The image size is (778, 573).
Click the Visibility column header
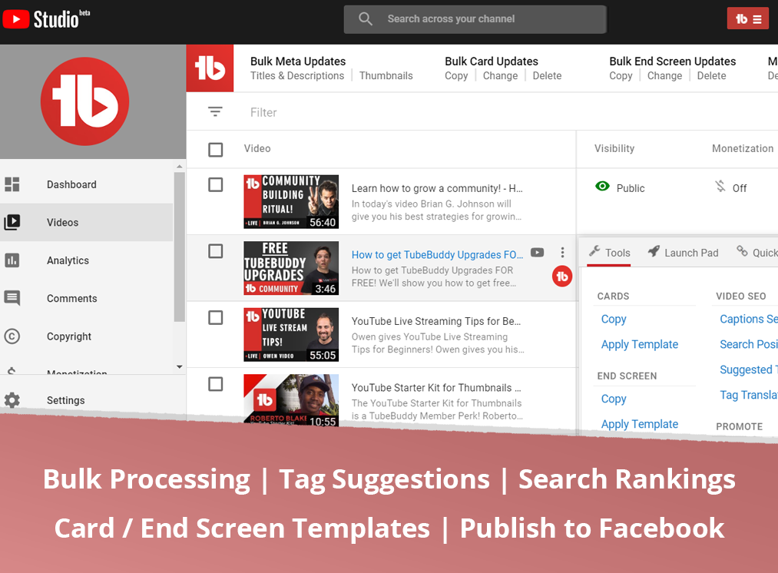coord(614,148)
